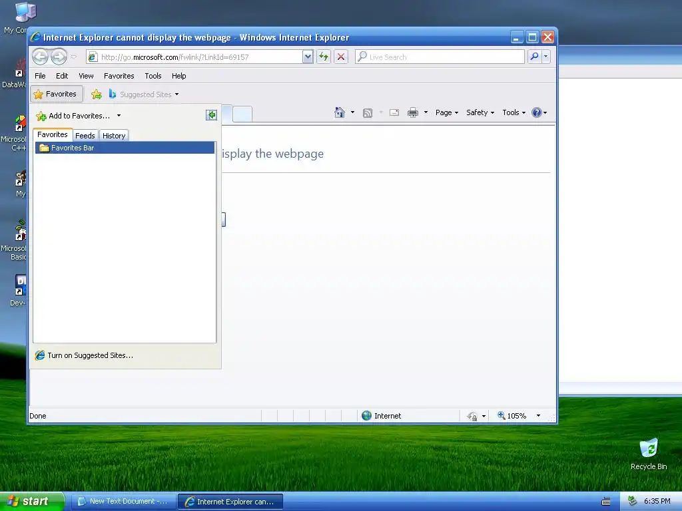Open the Print options dropdown arrow
Image resolution: width=682 pixels, height=511 pixels.
[x=426, y=112]
